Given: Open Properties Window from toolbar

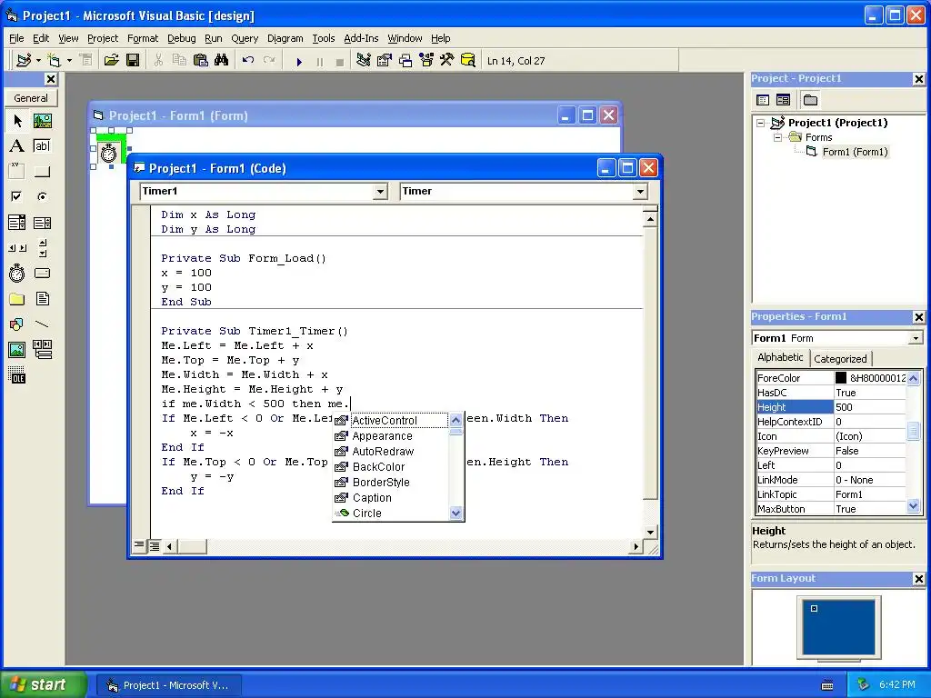Looking at the screenshot, I should tap(385, 61).
